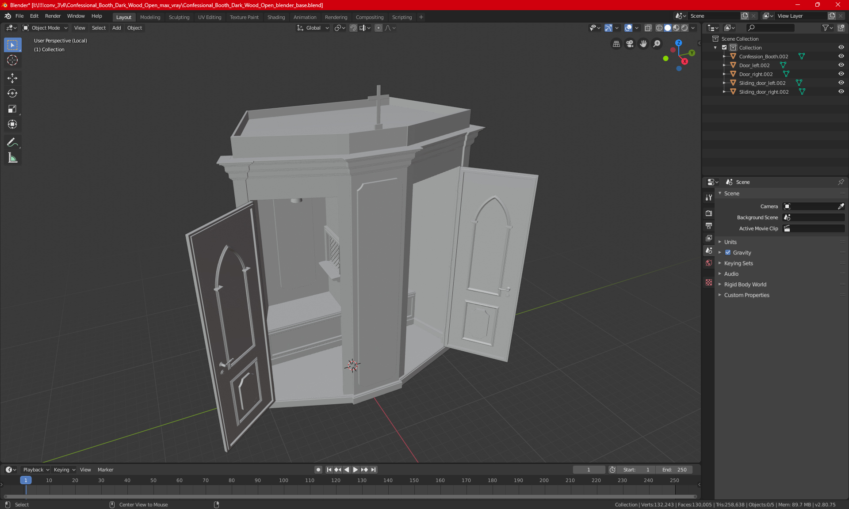This screenshot has width=849, height=509.
Task: Open the Object Mode dropdown
Action: pos(45,28)
